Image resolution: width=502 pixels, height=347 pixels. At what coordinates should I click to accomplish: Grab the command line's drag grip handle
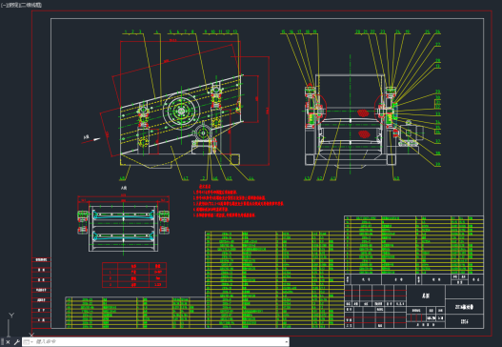[3, 342]
